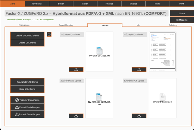
Task: Click download icon button under ZUGFeRD PDF Upload
Action: [x=139, y=116]
